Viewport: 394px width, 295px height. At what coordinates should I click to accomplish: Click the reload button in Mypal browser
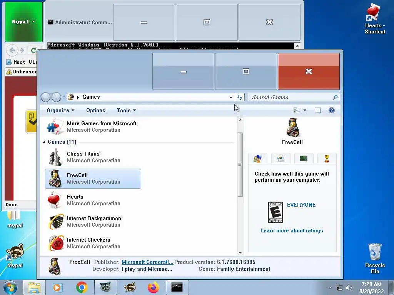coord(33,50)
